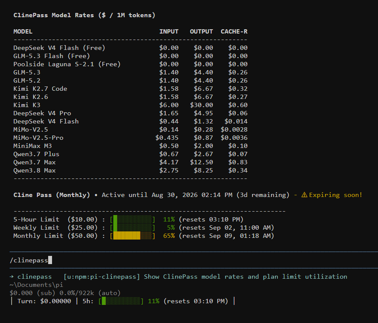This screenshot has width=378, height=323.
Task: Click the 5% weekly usage value
Action: coord(171,228)
